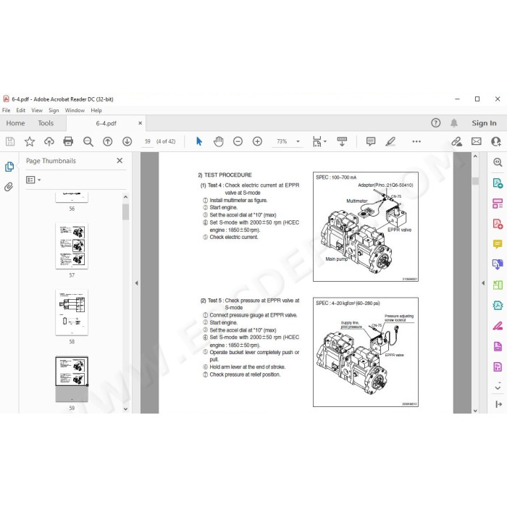The width and height of the screenshot is (507, 507).
Task: Open the Attachments paperclip panel
Action: (x=9, y=187)
